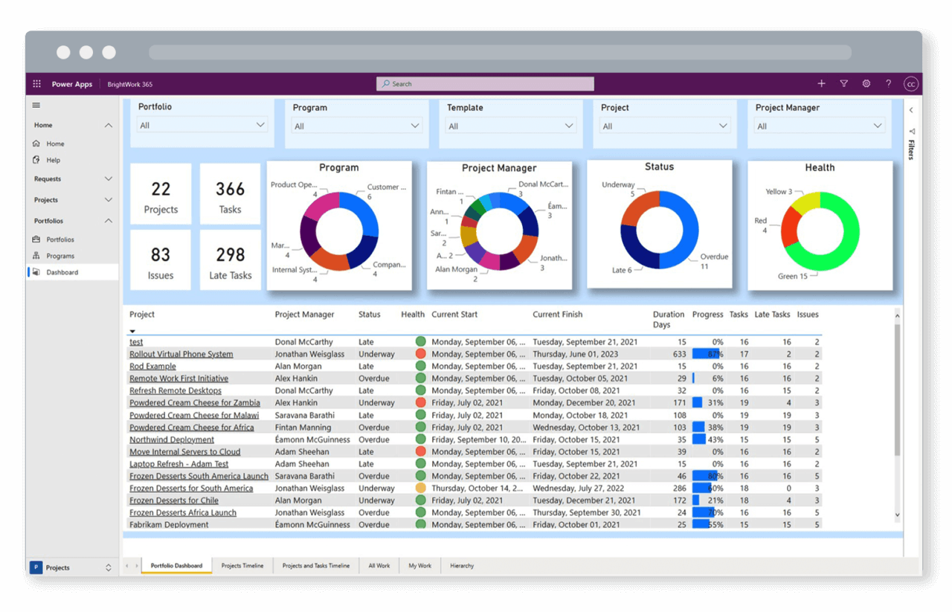This screenshot has height=612, width=952.
Task: Switch to the Projects Timeline tab
Action: click(243, 565)
